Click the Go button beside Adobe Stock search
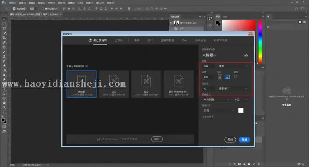309x167 pixels. (x=157, y=139)
